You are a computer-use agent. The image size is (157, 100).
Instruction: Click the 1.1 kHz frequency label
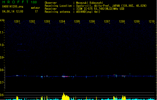pos(2,32)
